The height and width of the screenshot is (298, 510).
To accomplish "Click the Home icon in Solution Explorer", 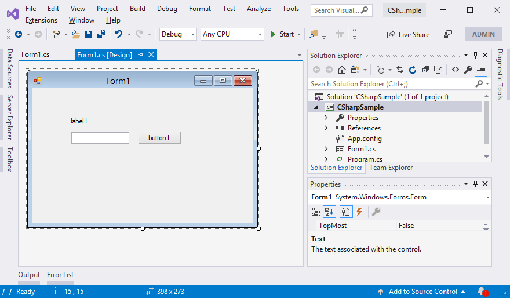I will 341,70.
